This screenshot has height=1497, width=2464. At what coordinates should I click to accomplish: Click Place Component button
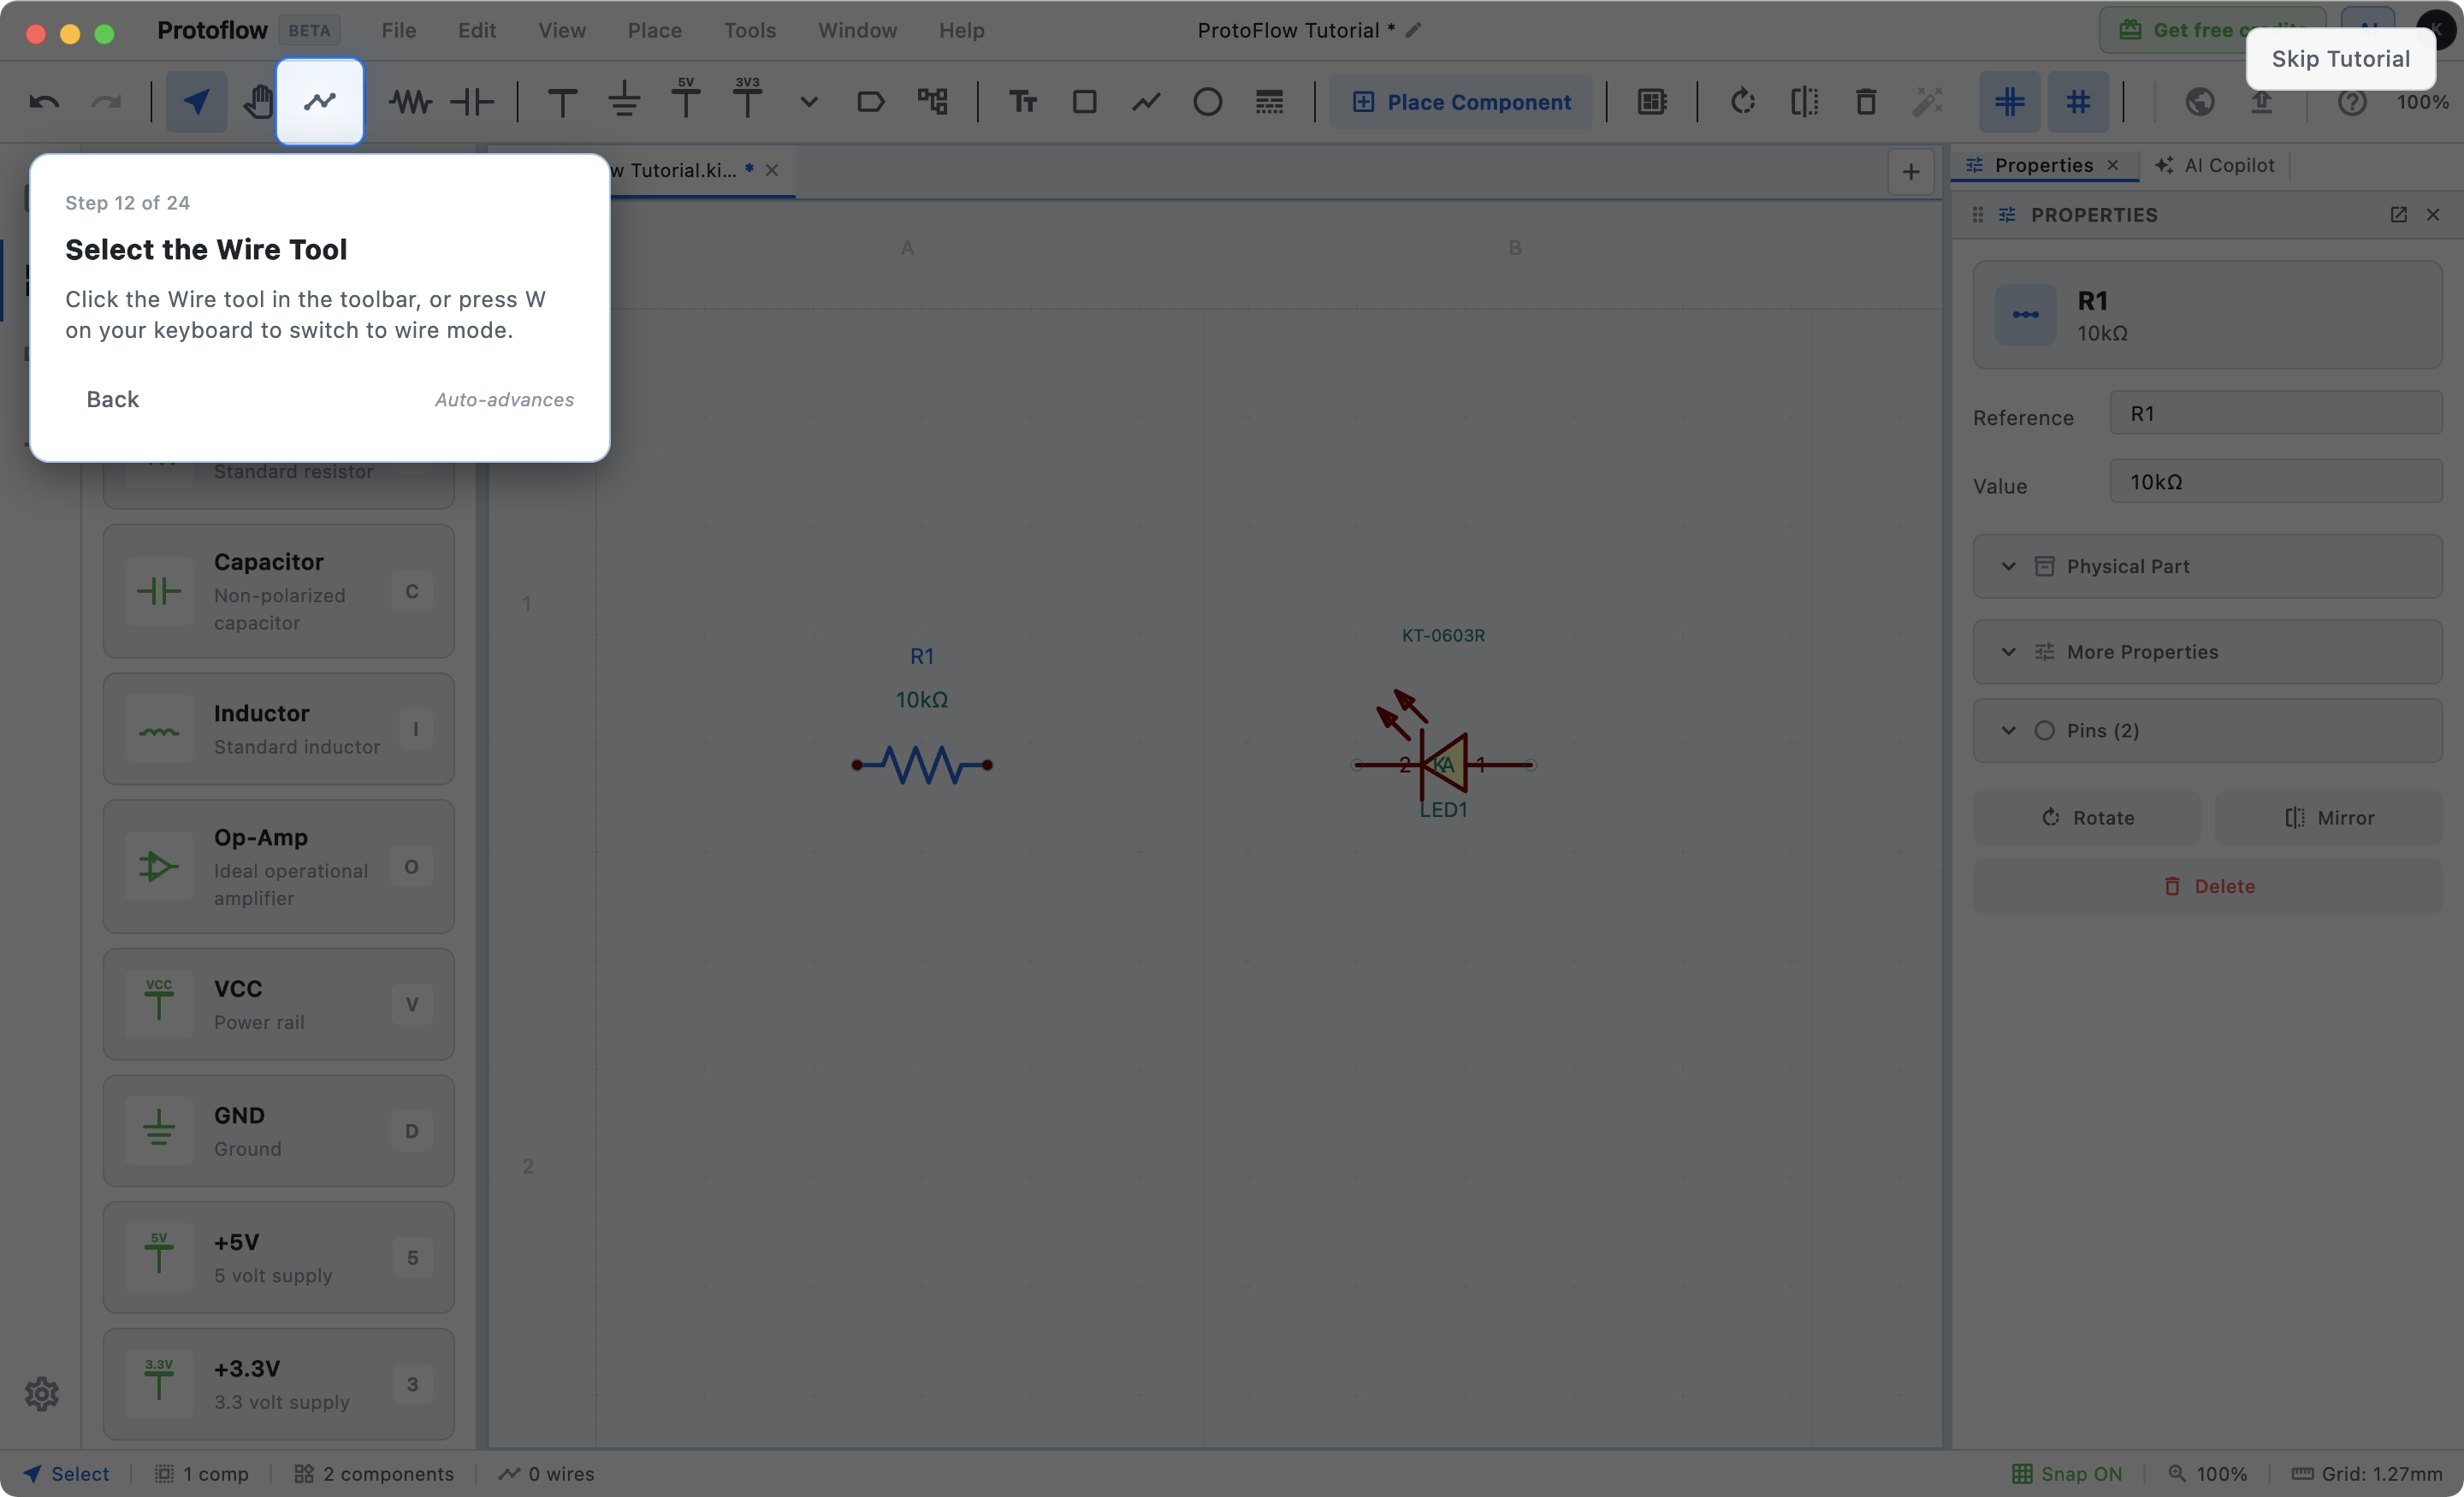point(1461,102)
